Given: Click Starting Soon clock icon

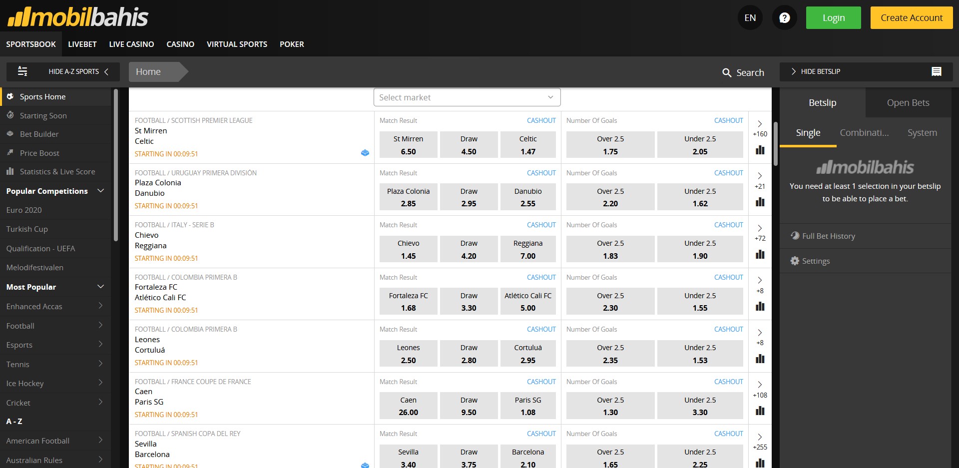Looking at the screenshot, I should click(10, 115).
